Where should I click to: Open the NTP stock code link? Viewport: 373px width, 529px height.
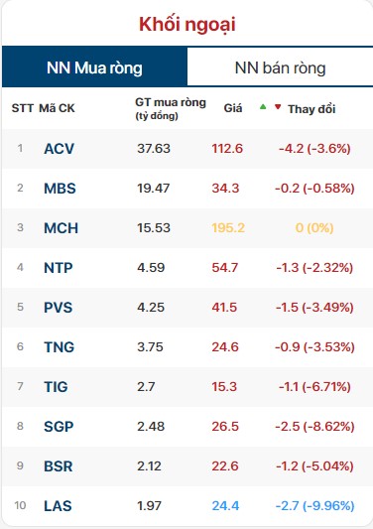tap(59, 268)
